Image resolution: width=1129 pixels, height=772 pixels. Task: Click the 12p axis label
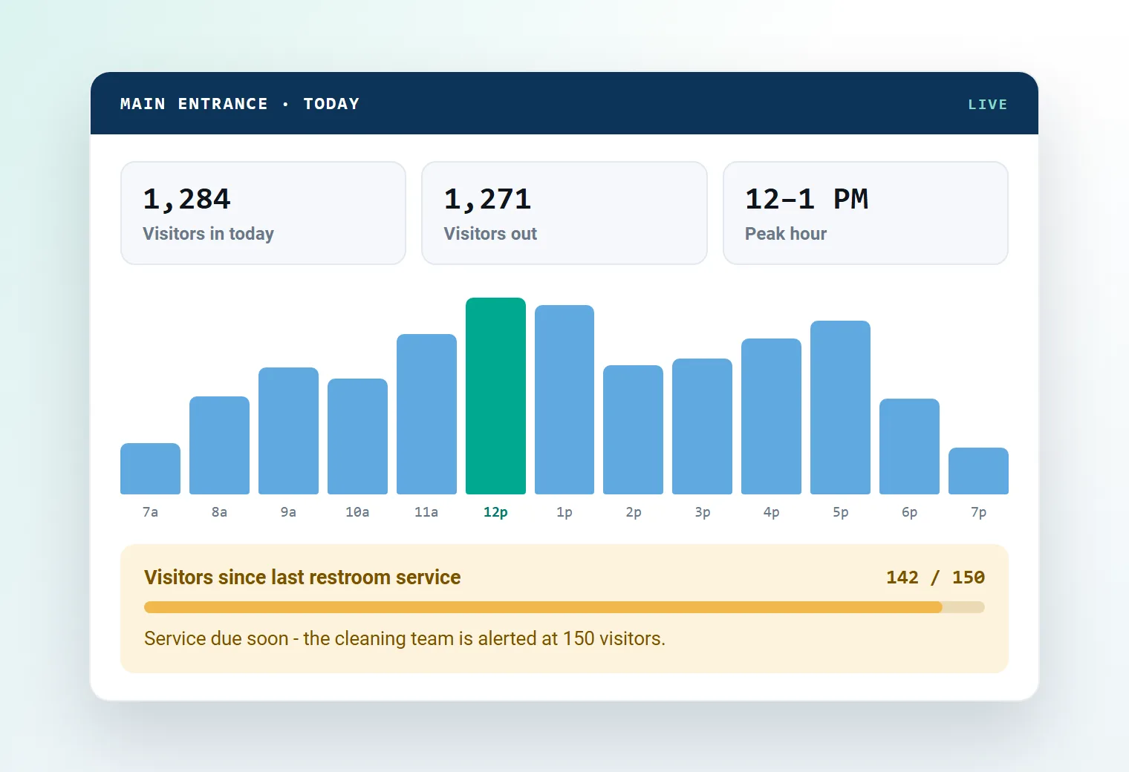click(495, 512)
